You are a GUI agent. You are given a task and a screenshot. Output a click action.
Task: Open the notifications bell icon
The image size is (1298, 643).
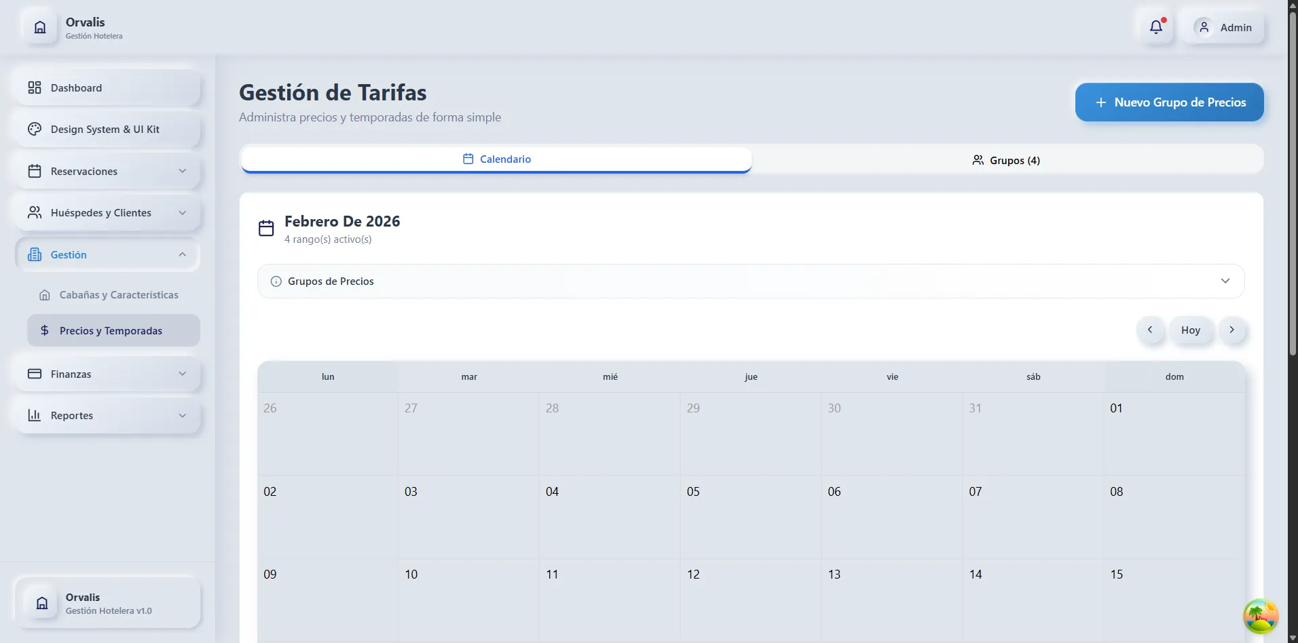[1155, 26]
